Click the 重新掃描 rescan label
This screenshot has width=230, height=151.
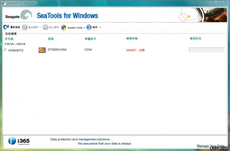(x=15, y=27)
